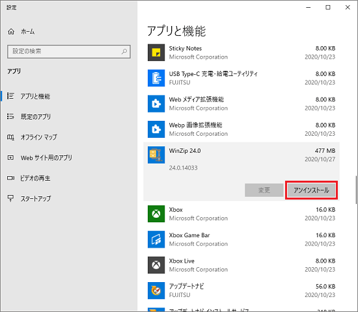Focus the 設定の検索 search field
The width and height of the screenshot is (358, 312).
pyautogui.click(x=69, y=51)
